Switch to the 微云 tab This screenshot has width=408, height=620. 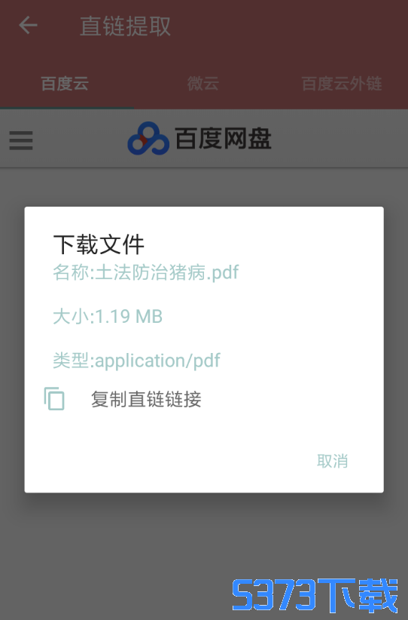pyautogui.click(x=202, y=84)
